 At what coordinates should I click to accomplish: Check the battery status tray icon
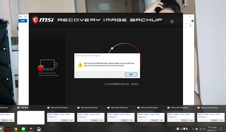tap(196, 129)
